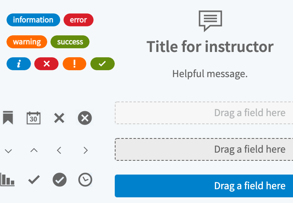Image resolution: width=293 pixels, height=203 pixels.
Task: Select the bar chart icon
Action: click(x=7, y=179)
